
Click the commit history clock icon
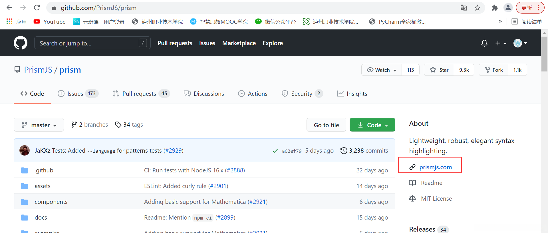pyautogui.click(x=344, y=151)
